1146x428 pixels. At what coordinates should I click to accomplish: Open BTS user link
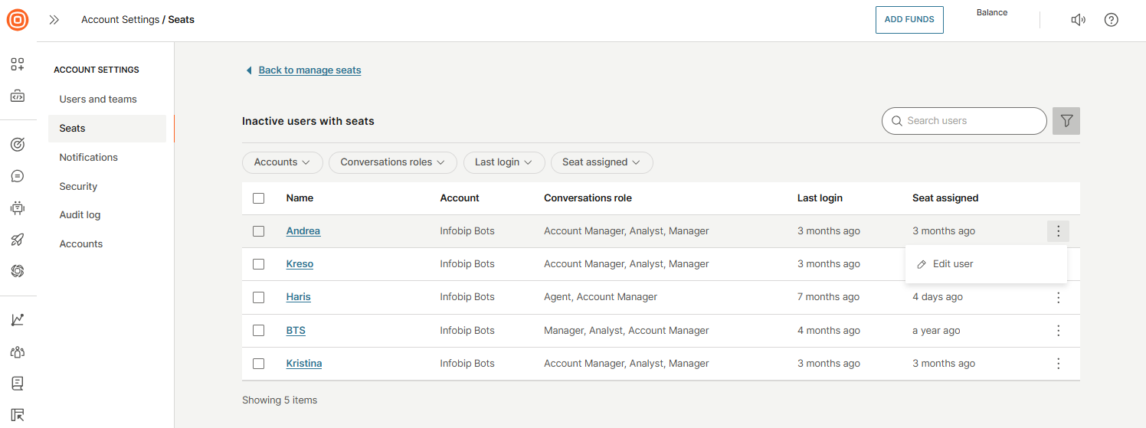pos(296,331)
